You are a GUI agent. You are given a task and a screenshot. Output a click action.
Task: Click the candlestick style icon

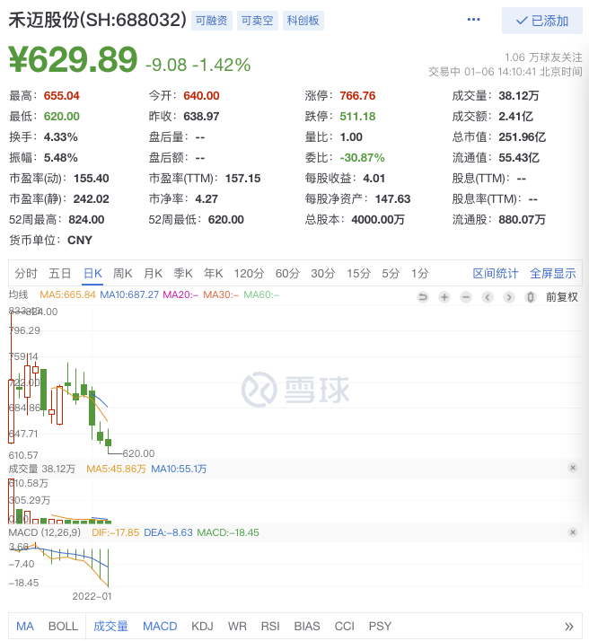[530, 297]
